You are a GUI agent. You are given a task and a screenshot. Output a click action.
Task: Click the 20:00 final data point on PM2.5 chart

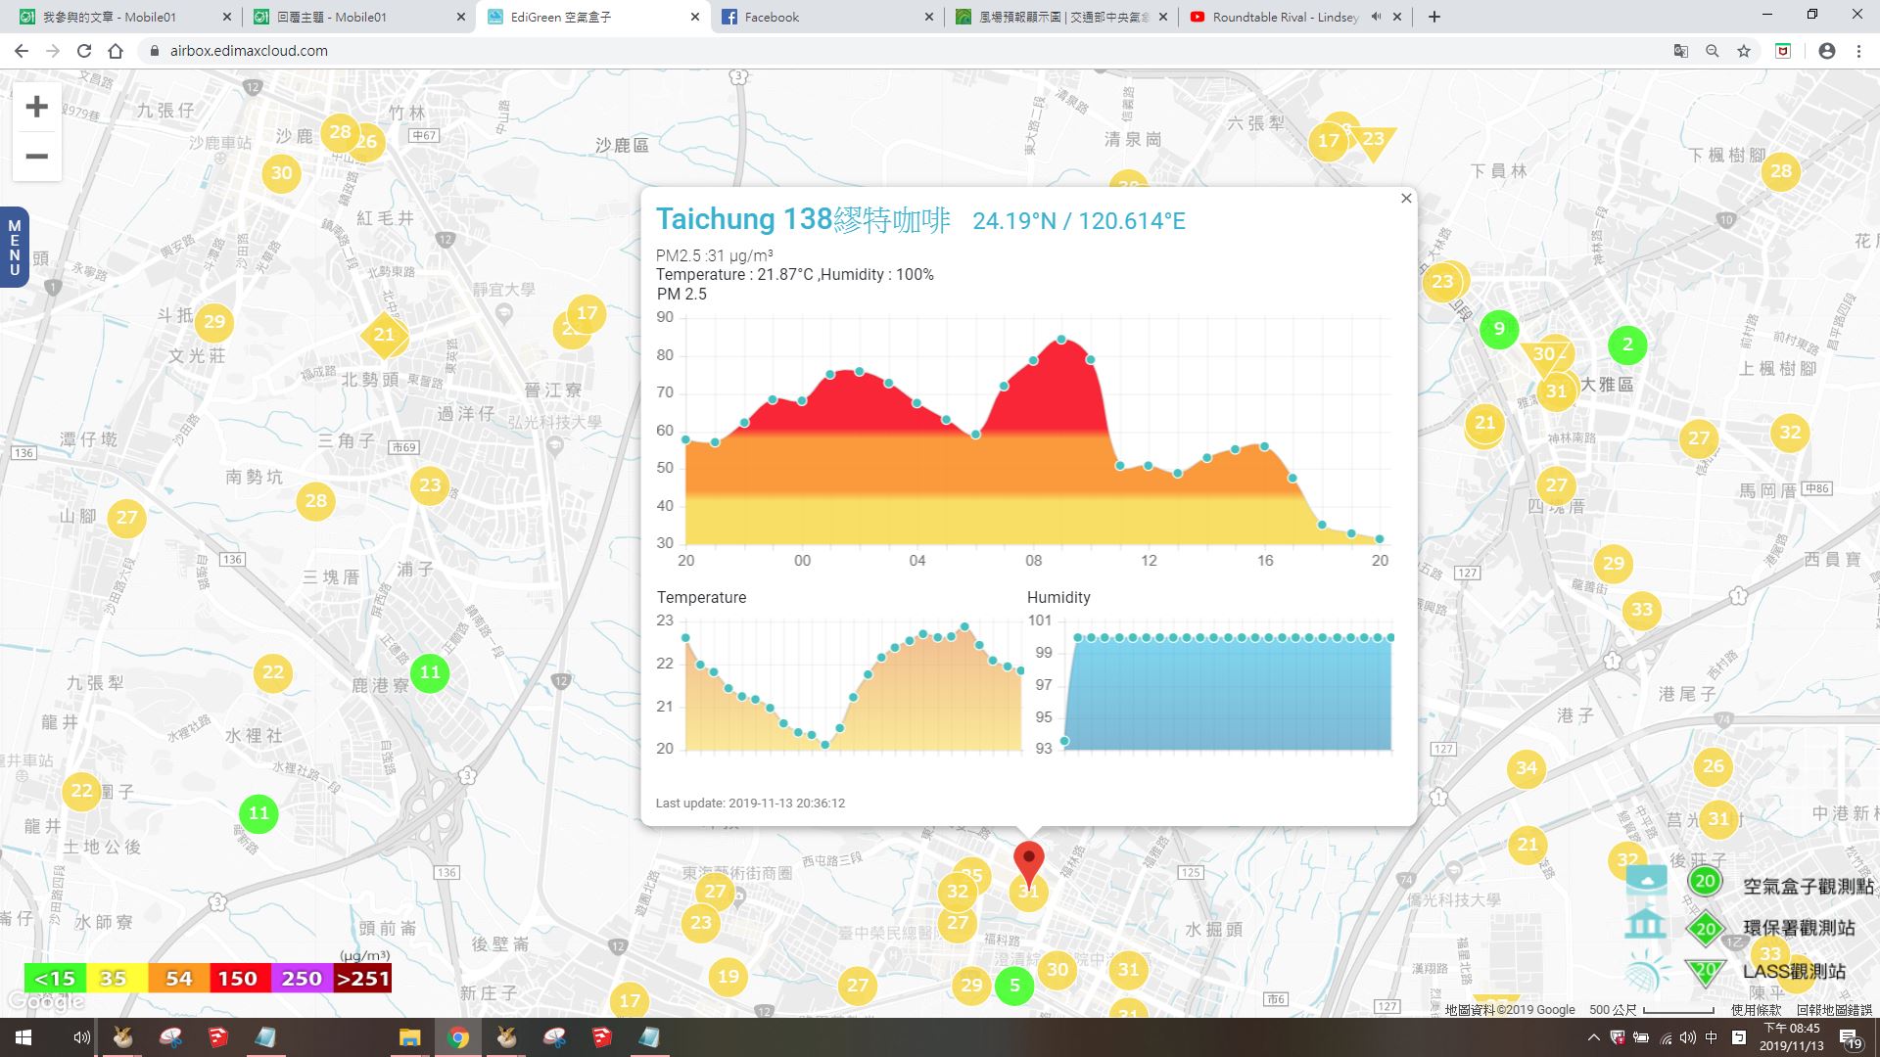[1380, 539]
